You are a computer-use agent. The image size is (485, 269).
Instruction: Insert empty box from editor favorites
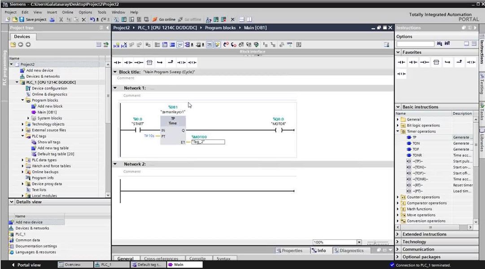[149, 62]
